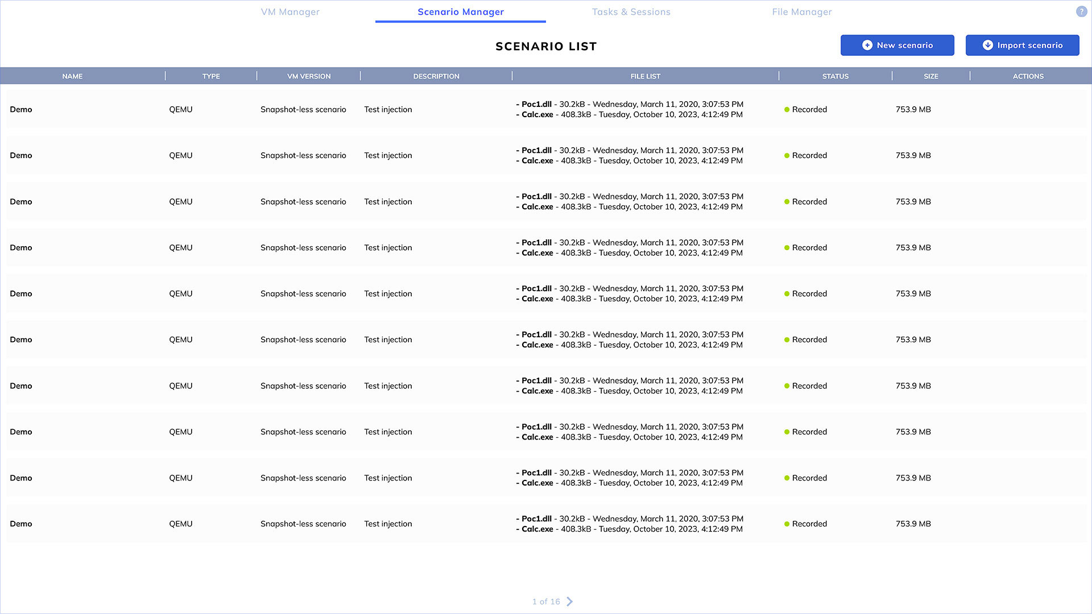1092x614 pixels.
Task: Click the TYPE column header
Action: coord(211,76)
